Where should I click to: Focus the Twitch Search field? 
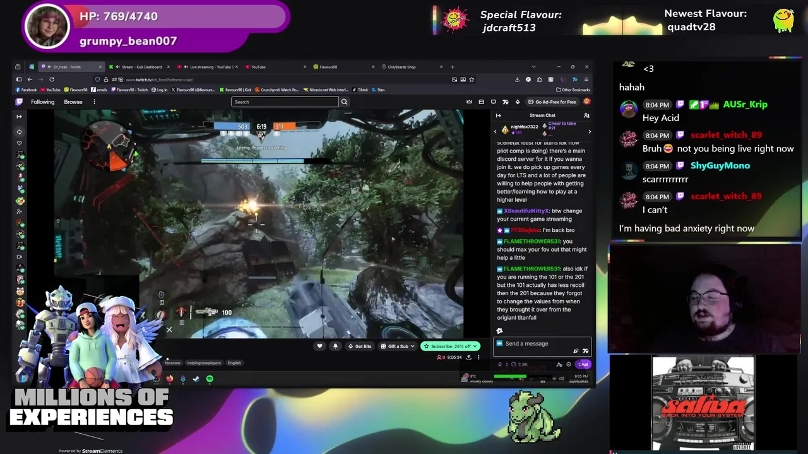coord(285,102)
